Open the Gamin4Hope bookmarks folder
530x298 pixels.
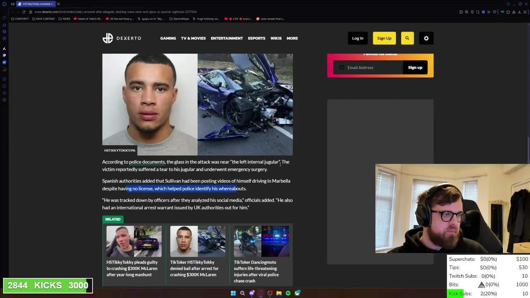pos(179,19)
